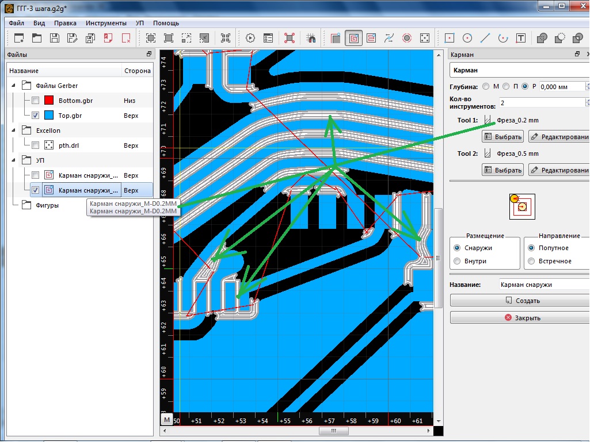This screenshot has height=445, width=594.
Task: Click the Создать button
Action: coord(520,302)
